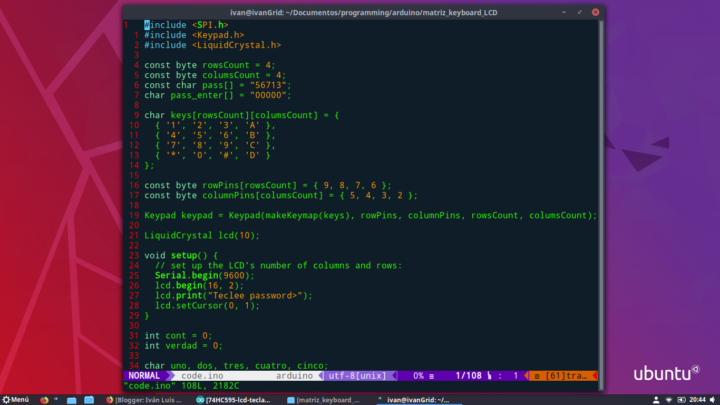Click the gear icon beside Menú
Viewport: 720px width, 405px height.
point(5,399)
